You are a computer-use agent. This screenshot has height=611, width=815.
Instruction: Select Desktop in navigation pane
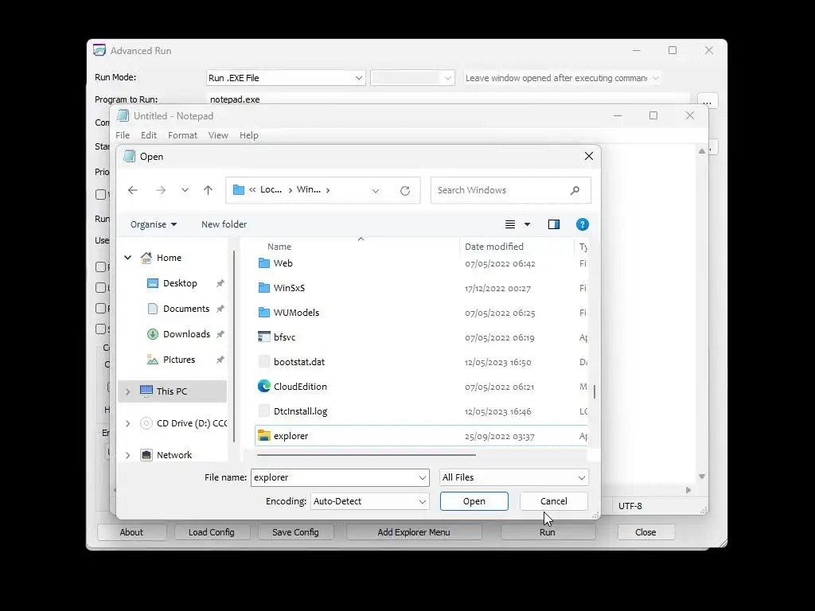[x=180, y=283]
